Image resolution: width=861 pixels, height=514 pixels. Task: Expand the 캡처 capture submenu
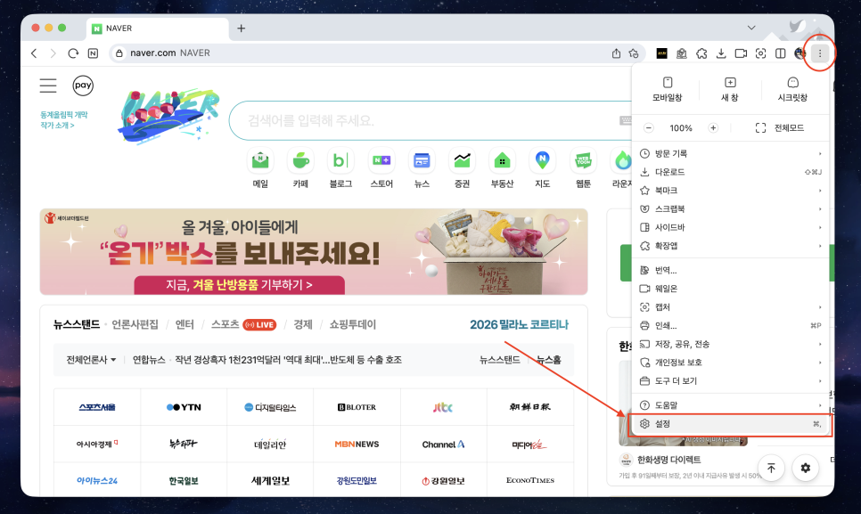[730, 307]
